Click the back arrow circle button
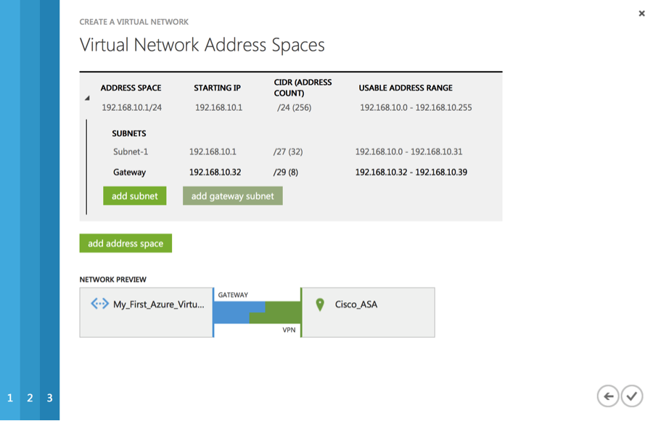This screenshot has height=421, width=653. point(607,396)
